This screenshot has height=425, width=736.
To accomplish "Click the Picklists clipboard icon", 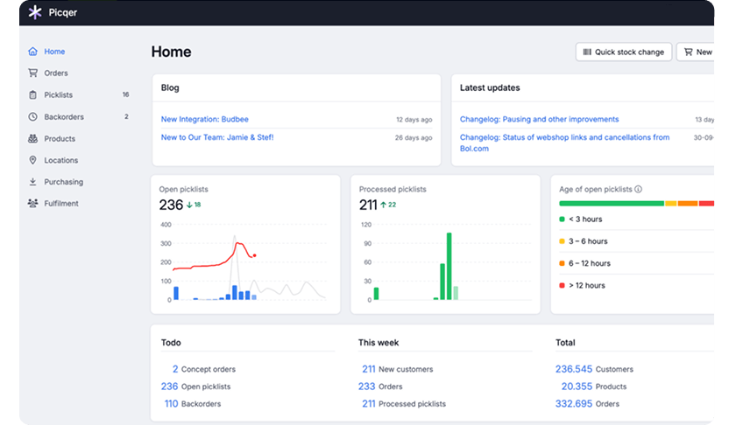I will 32,94.
